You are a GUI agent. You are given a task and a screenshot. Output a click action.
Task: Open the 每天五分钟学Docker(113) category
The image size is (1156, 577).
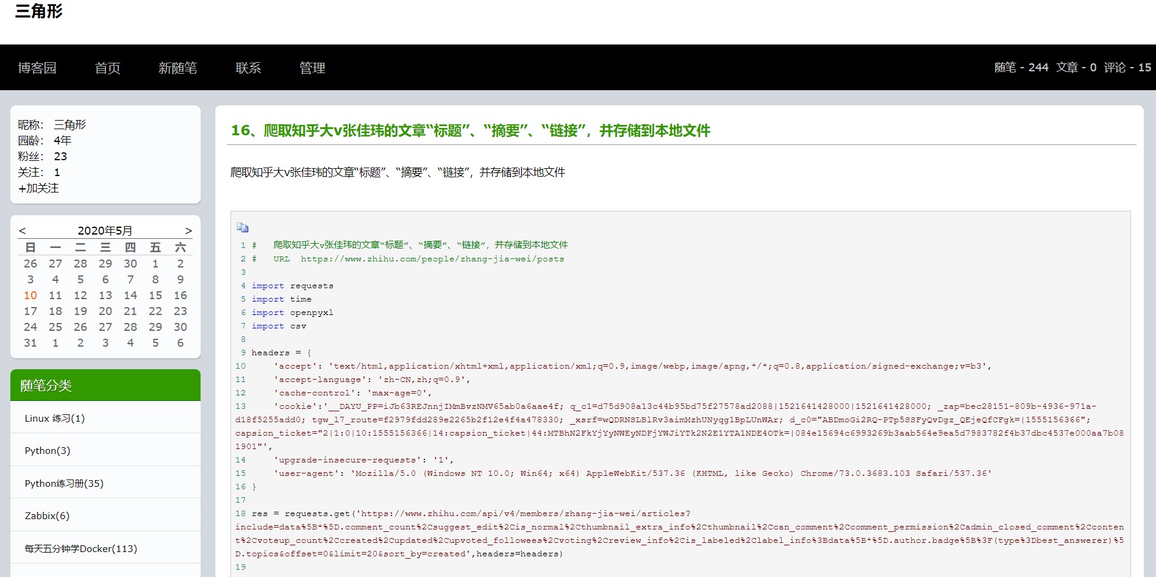(80, 548)
